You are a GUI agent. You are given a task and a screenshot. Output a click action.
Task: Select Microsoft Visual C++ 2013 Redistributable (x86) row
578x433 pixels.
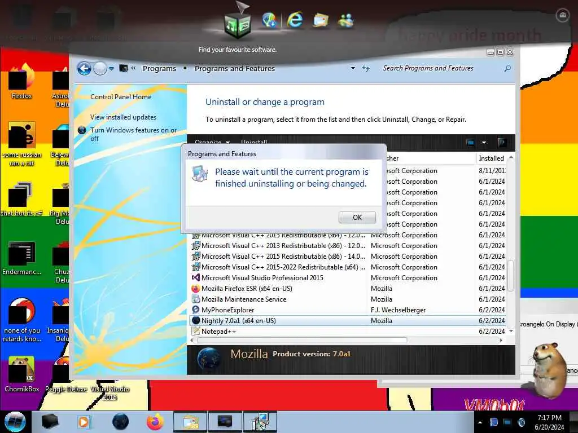(348, 246)
